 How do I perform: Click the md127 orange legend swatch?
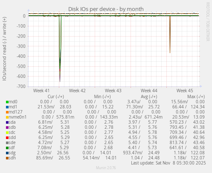click(x=7, y=112)
